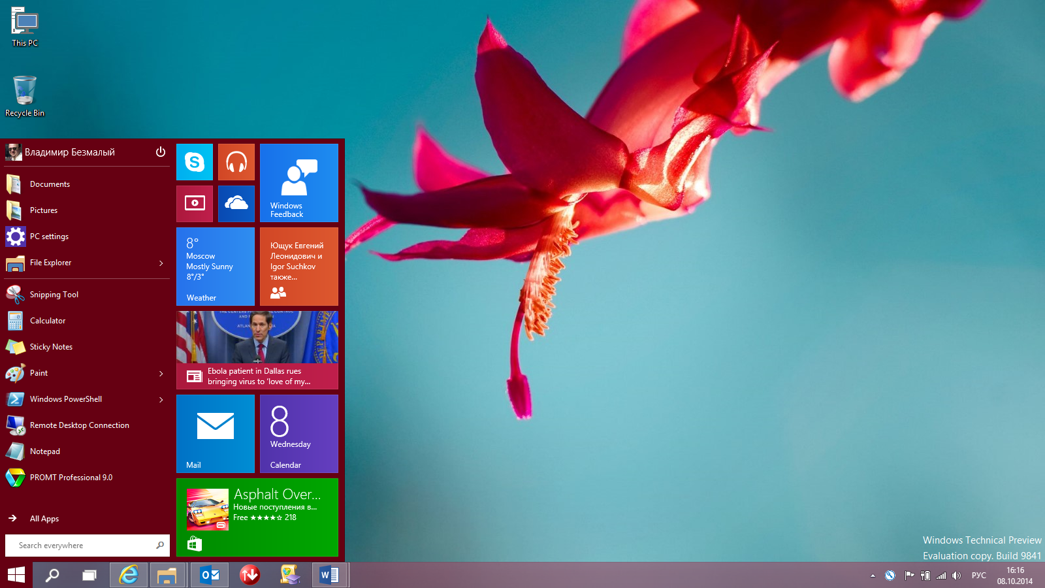This screenshot has width=1045, height=588.
Task: Launch Calculator
Action: [88, 321]
